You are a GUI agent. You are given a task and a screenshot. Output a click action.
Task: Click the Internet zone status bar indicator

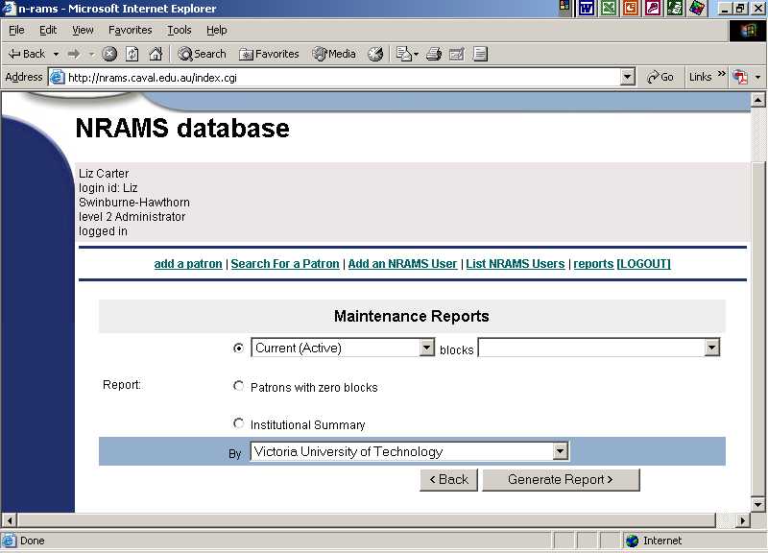[655, 541]
